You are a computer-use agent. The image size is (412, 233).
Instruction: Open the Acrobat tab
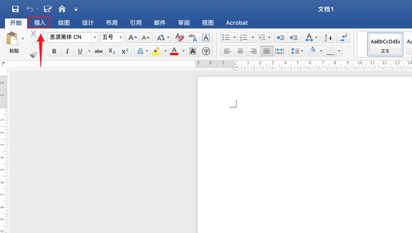point(237,23)
